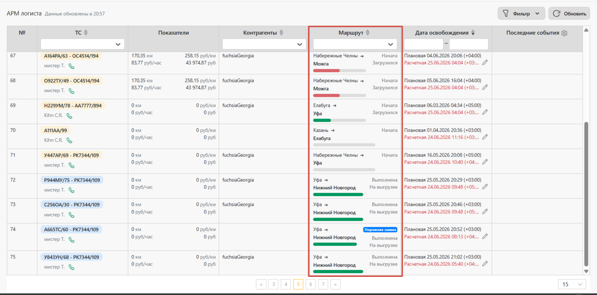Click Расчетная 24.06.2026 05:40 date
The image size is (597, 295).
(442, 264)
